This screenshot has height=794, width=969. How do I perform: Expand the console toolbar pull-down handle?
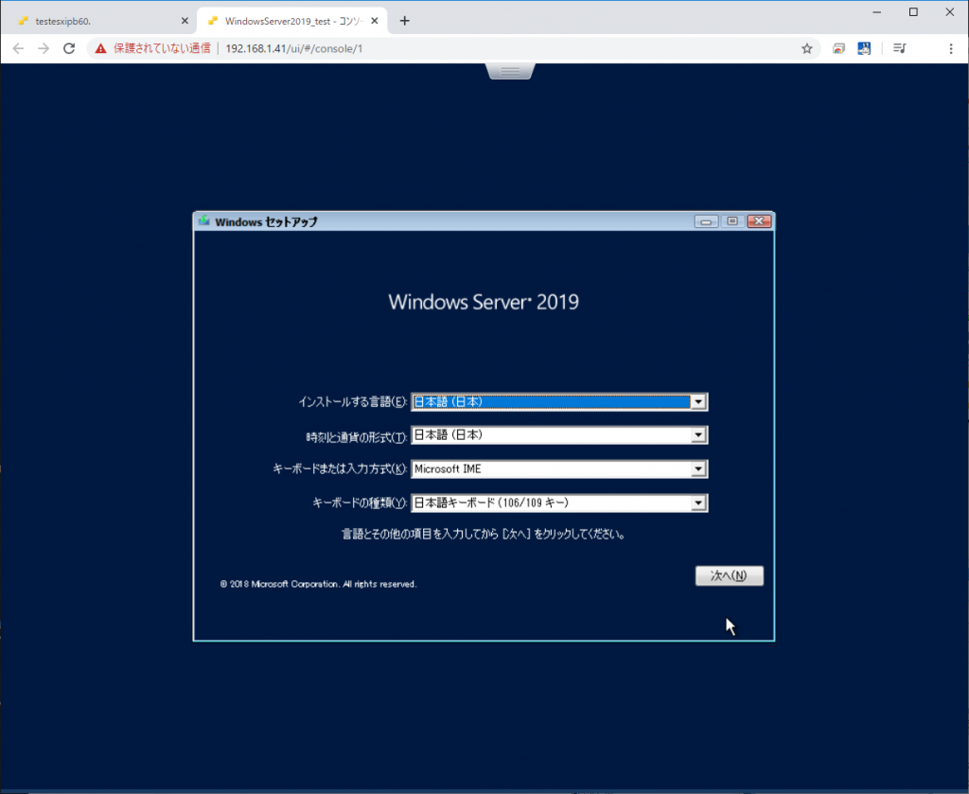coord(510,71)
